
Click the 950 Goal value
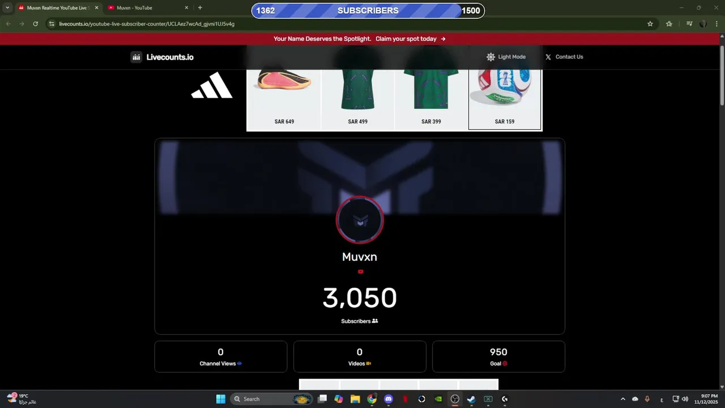(x=498, y=352)
